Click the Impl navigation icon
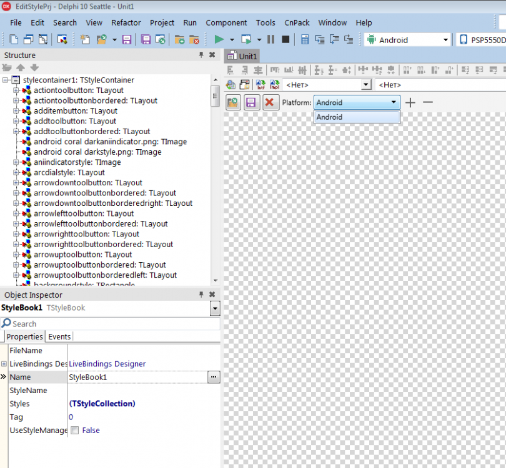 [x=275, y=85]
